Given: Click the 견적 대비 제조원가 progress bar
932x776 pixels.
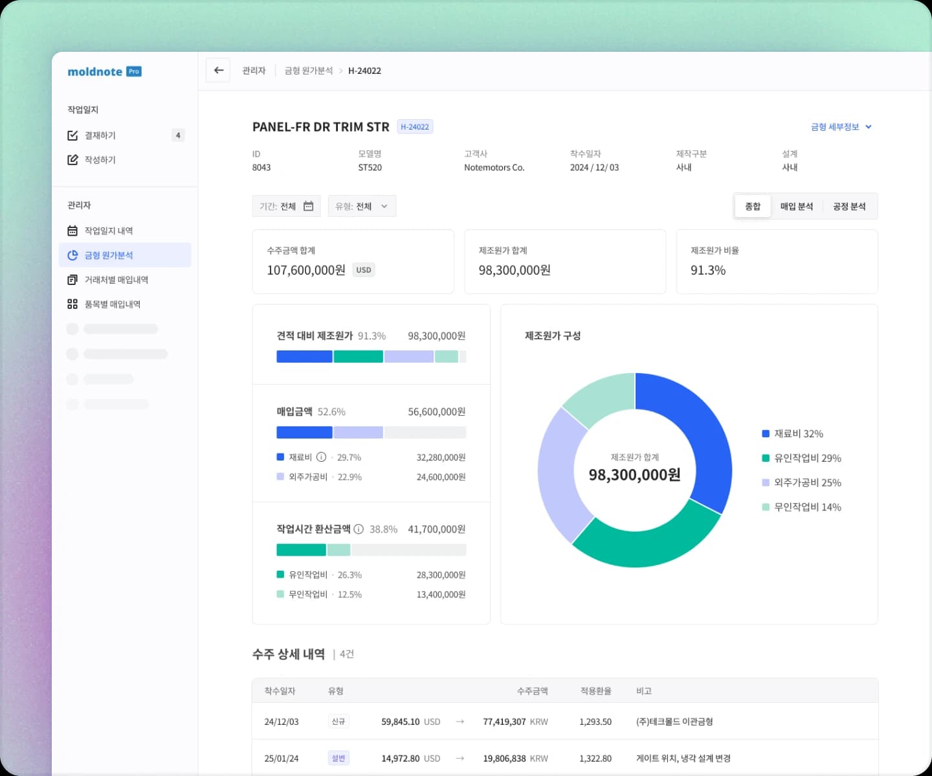Looking at the screenshot, I should pyautogui.click(x=371, y=356).
